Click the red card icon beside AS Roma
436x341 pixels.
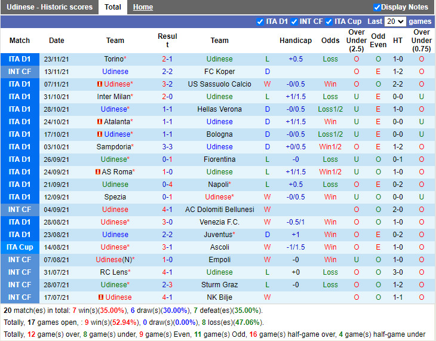pos(97,171)
